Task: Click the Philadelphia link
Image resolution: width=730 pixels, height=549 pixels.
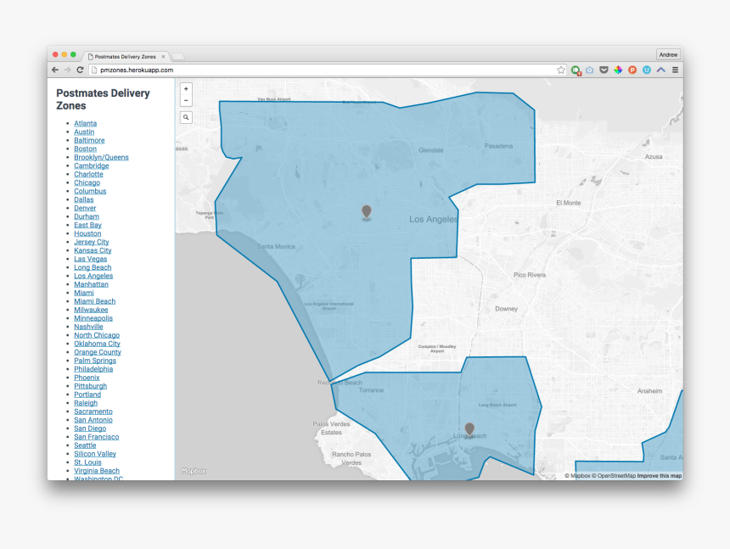Action: coord(93,369)
